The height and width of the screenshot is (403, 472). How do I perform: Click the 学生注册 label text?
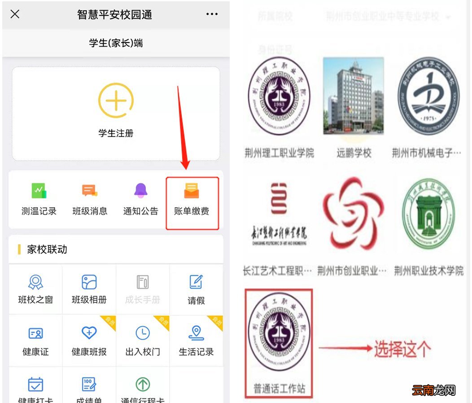coord(116,133)
